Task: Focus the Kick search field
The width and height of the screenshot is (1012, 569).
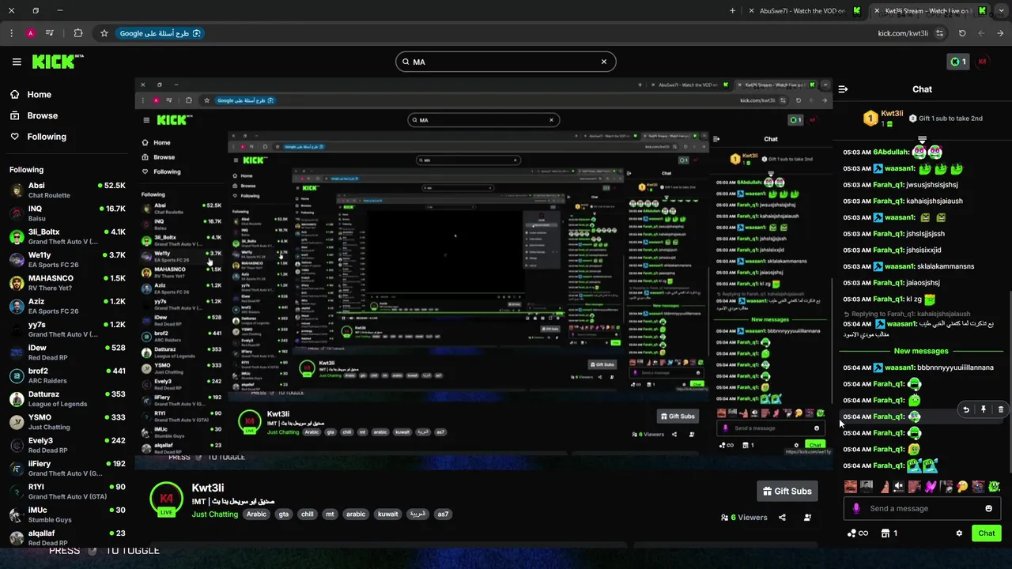Action: click(505, 62)
